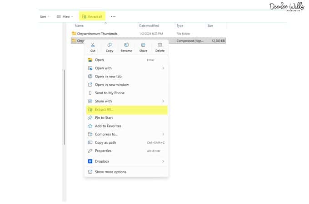The image size is (309, 204).
Task: Click the Properties wrench icon
Action: tap(90, 151)
